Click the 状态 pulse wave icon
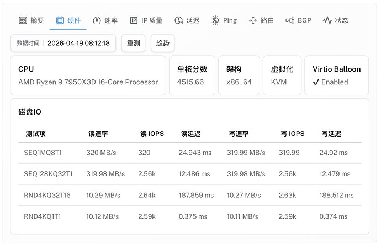Screen dimensions: 381x244 [x=327, y=20]
